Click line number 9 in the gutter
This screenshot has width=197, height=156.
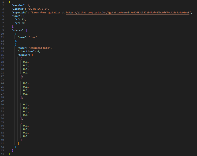(x=3, y=30)
